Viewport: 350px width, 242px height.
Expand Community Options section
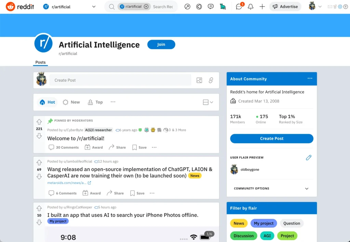[x=307, y=188]
